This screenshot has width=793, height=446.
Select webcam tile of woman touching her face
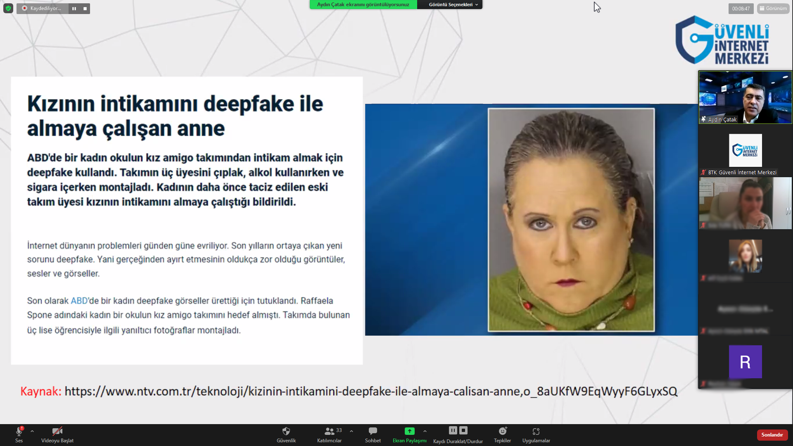(745, 203)
